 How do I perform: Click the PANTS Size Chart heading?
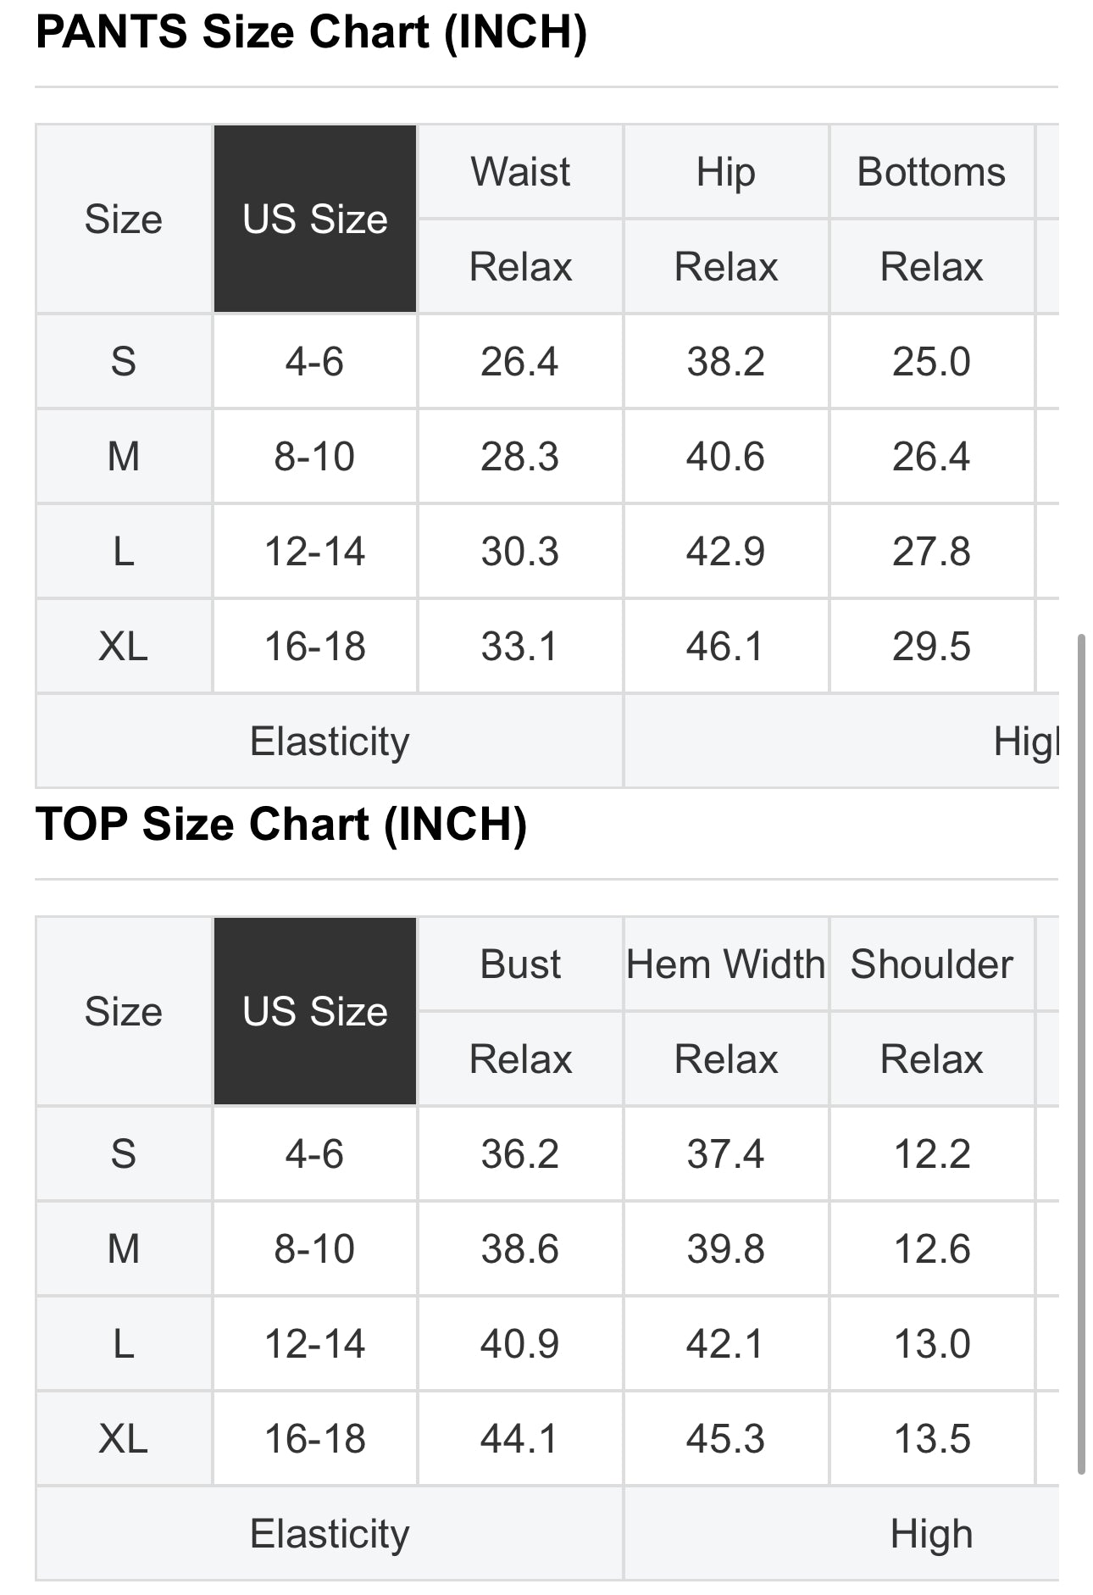point(311,32)
